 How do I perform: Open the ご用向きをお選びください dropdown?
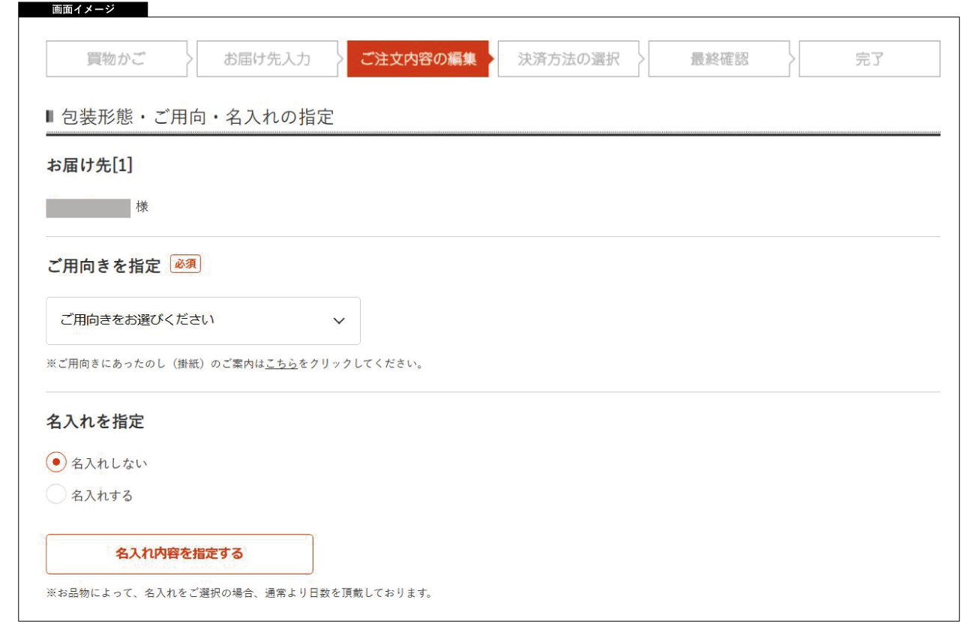[203, 320]
